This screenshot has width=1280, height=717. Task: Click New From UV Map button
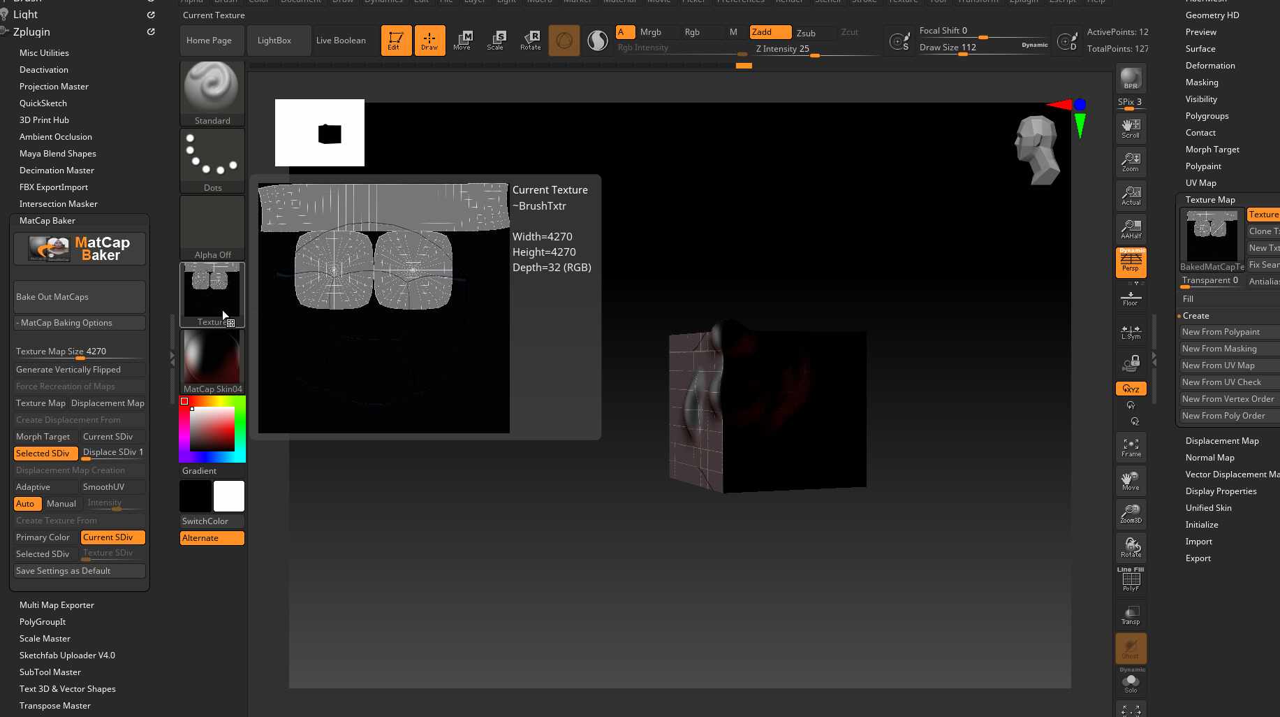click(x=1229, y=365)
